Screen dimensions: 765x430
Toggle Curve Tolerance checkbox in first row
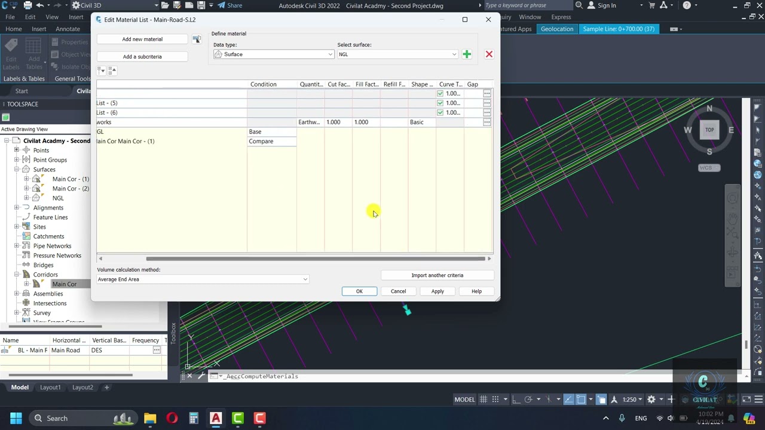click(x=440, y=94)
